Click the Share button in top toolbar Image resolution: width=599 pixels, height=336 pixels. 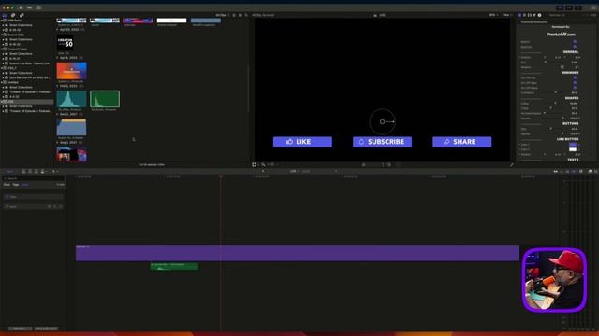pos(593,7)
